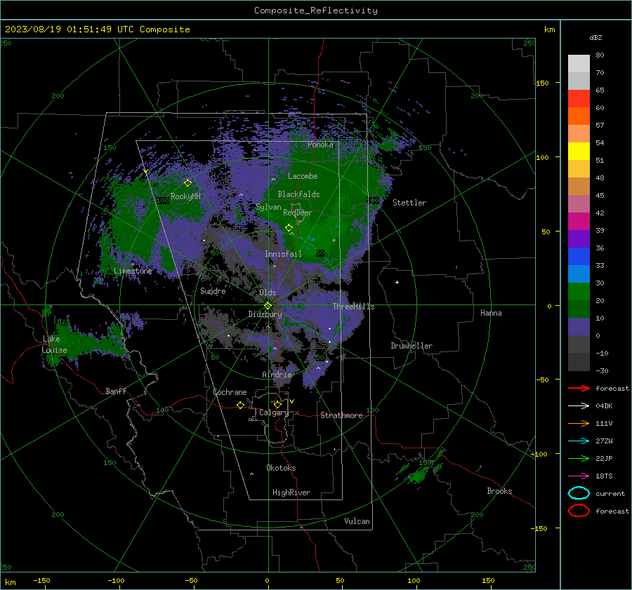The height and width of the screenshot is (590, 632).
Task: Click the magenta 18TS arrow icon
Action: click(x=579, y=476)
